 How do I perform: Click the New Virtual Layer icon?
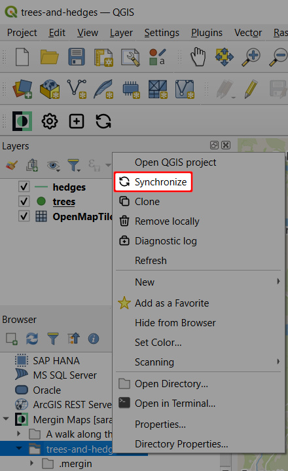coord(185,89)
